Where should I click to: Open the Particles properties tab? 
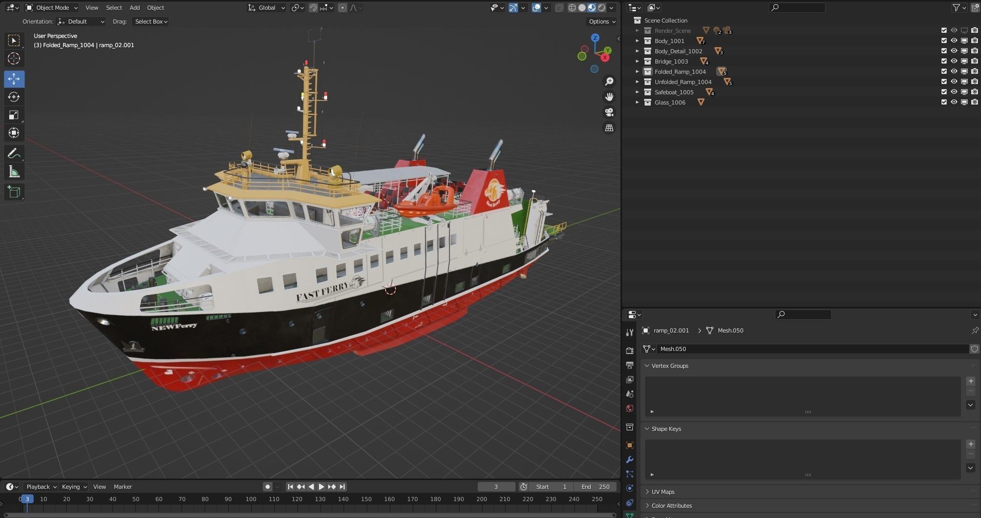pos(630,474)
